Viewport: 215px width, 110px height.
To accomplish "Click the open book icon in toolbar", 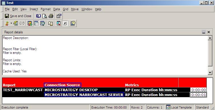I will [38, 16].
